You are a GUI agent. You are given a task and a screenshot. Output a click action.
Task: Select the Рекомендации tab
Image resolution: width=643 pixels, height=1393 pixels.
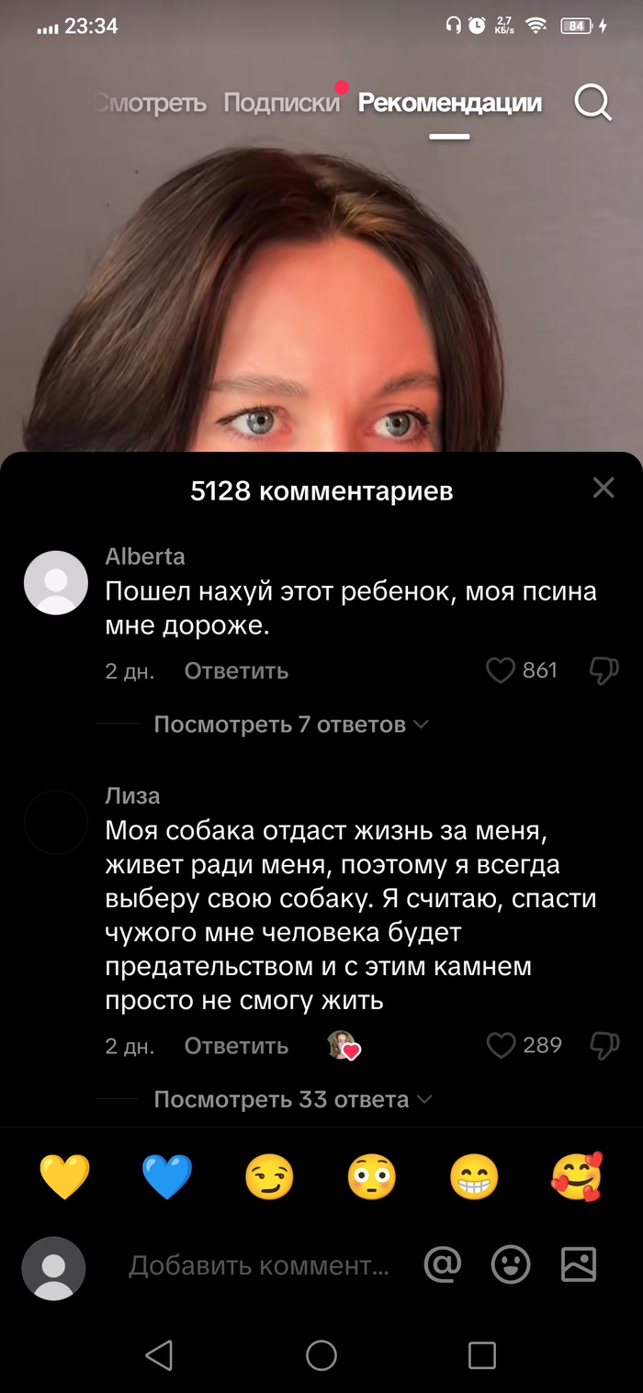[x=449, y=103]
